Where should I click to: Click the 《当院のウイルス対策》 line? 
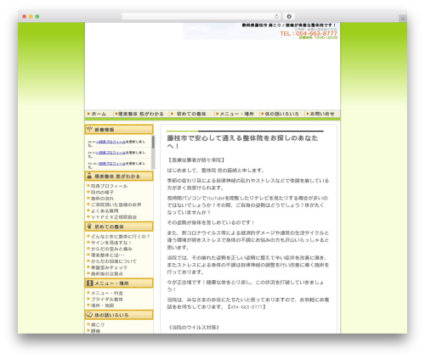point(194,328)
